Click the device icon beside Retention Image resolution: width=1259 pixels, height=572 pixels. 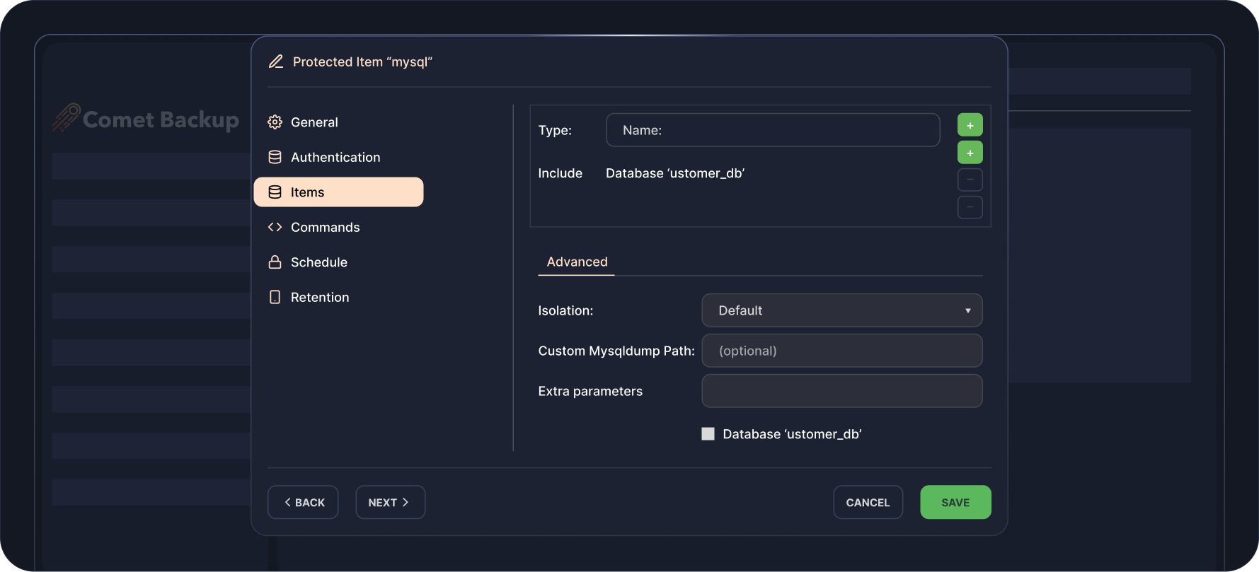coord(275,297)
